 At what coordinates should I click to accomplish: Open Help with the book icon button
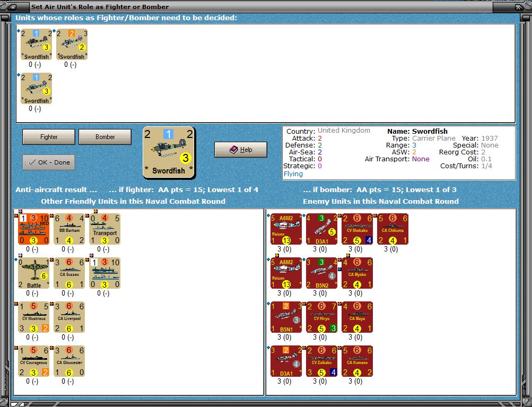coord(241,150)
